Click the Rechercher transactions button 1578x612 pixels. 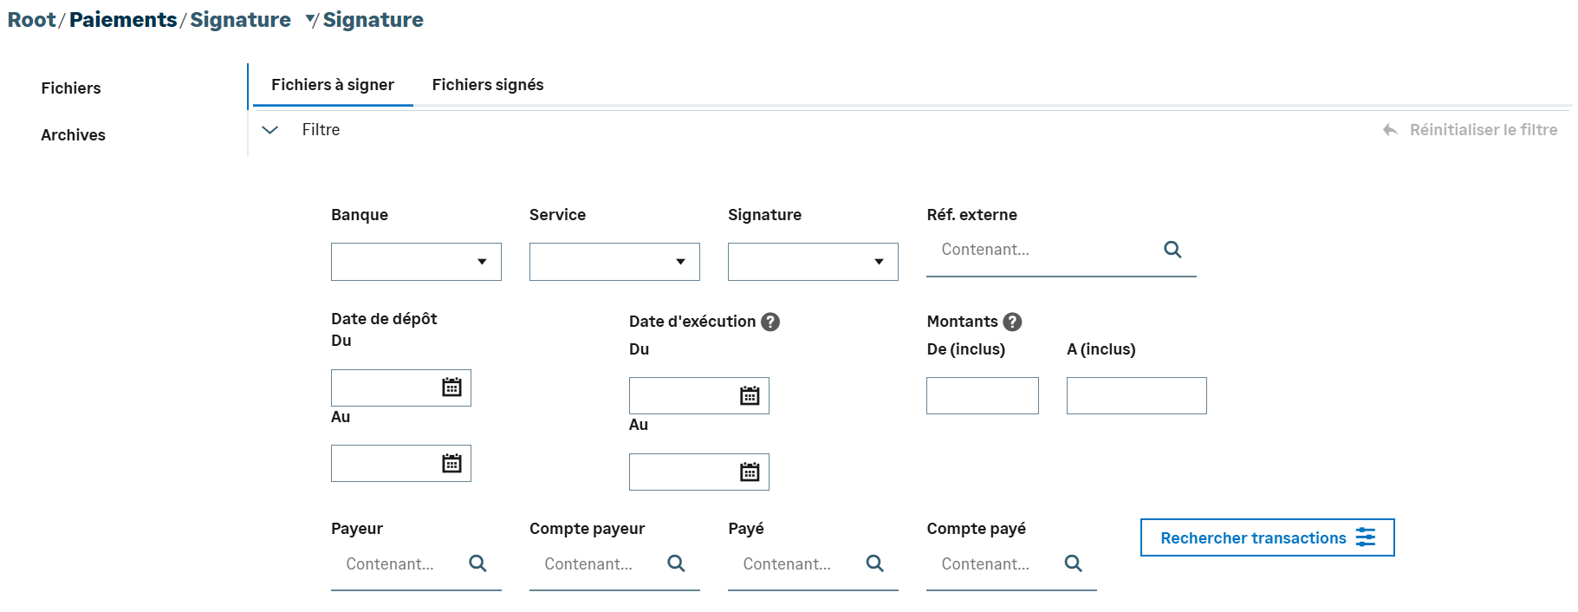[1267, 537]
